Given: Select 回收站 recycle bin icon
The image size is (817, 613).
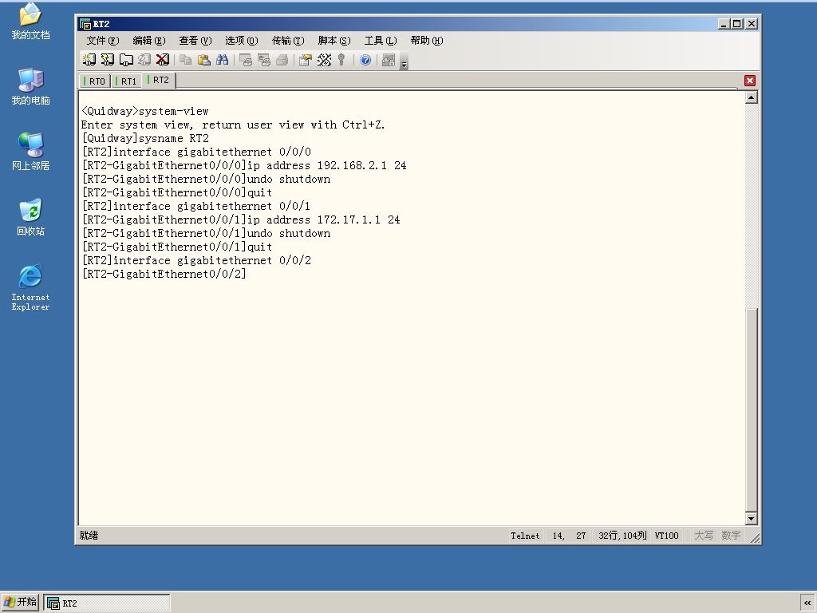Looking at the screenshot, I should pyautogui.click(x=31, y=217).
